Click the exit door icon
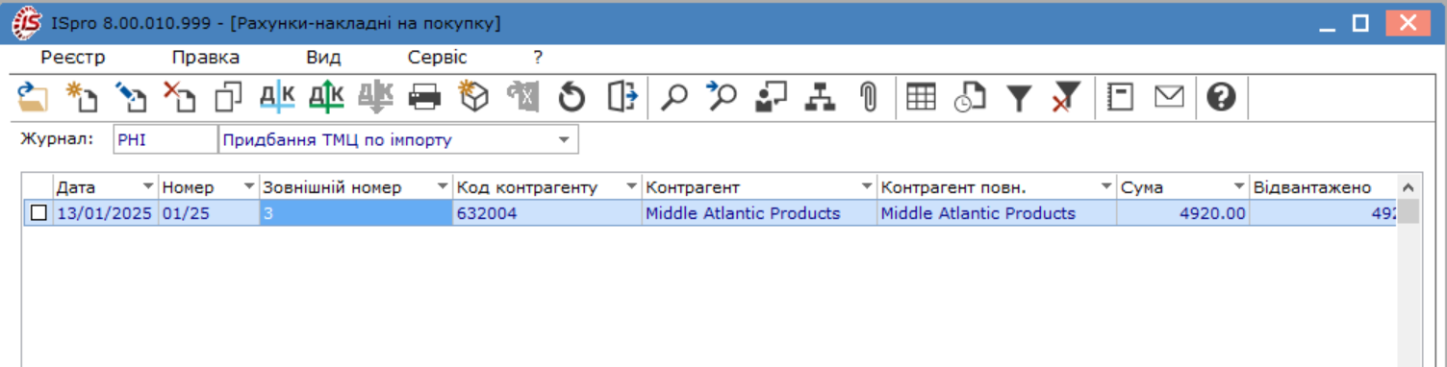Viewport: 1447px width, 367px height. tap(622, 97)
